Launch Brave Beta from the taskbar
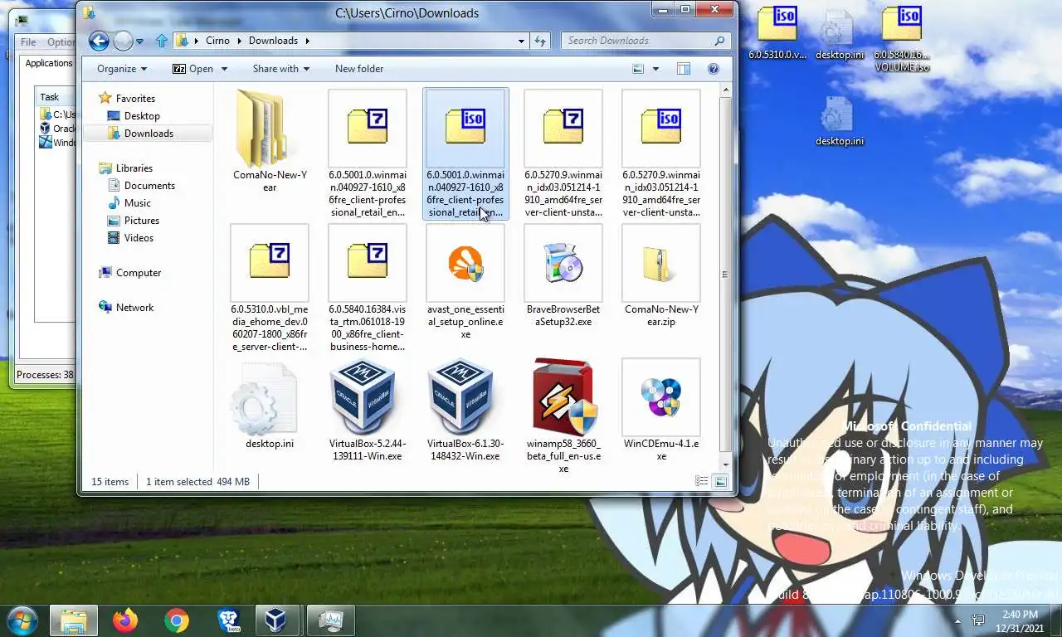 point(227,620)
